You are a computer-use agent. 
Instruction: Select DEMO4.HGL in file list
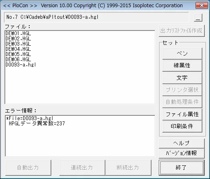[x=18, y=49]
